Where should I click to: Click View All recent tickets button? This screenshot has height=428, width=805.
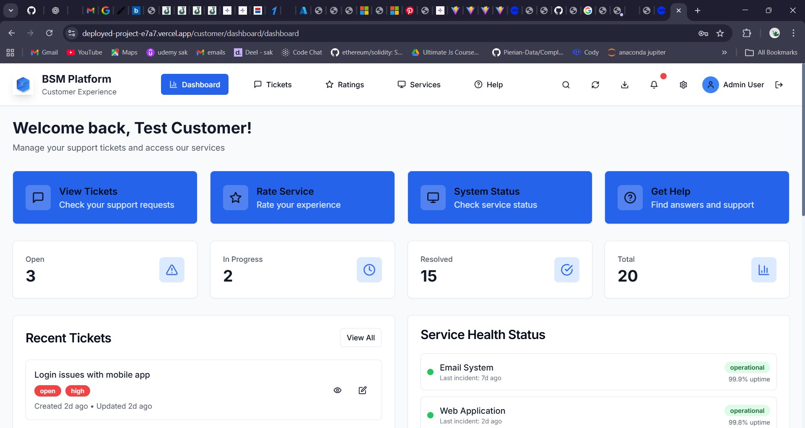click(x=361, y=338)
